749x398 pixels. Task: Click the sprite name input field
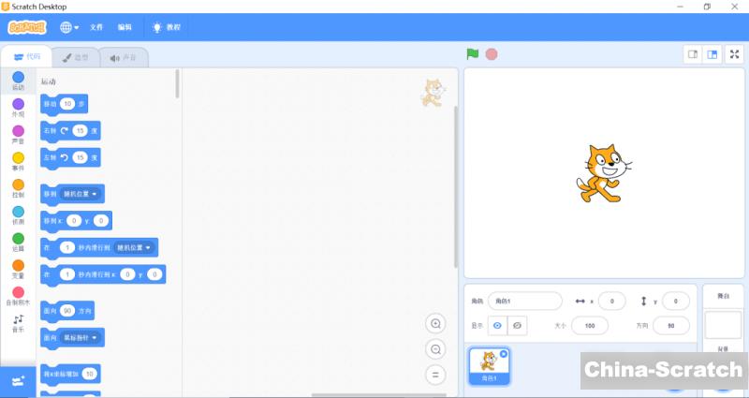pyautogui.click(x=524, y=301)
